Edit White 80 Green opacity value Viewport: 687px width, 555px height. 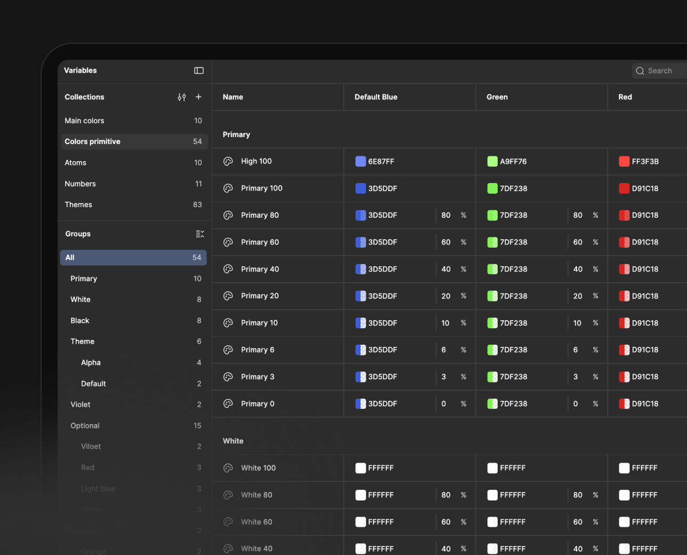click(x=578, y=495)
